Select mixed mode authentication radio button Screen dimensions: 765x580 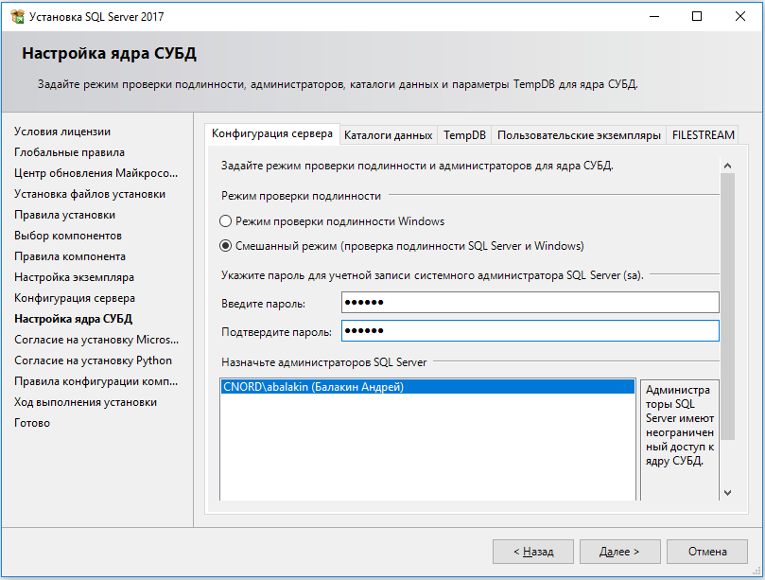click(x=225, y=246)
